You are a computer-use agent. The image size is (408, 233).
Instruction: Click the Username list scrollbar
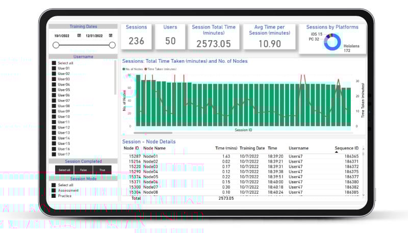115,77
